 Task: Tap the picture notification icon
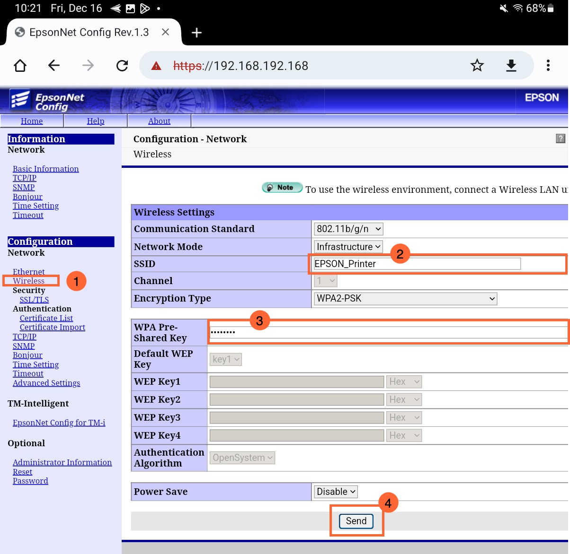(130, 8)
